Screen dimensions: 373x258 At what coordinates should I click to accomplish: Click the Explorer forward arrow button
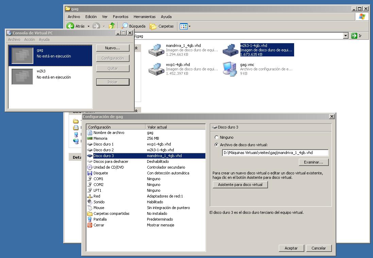[x=96, y=26]
